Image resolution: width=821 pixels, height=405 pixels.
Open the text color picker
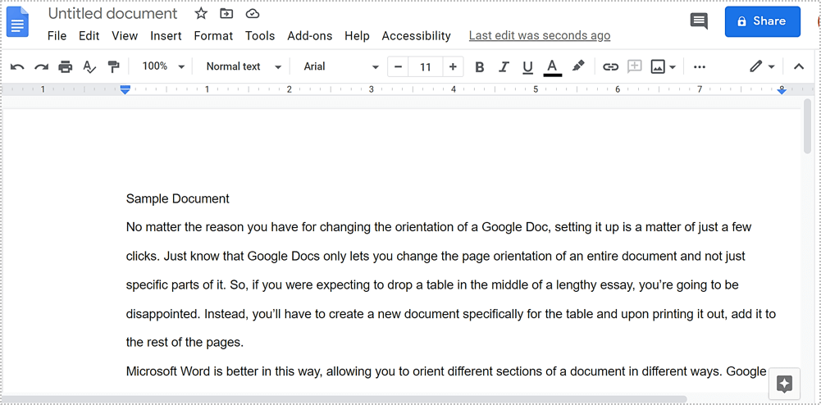[552, 67]
